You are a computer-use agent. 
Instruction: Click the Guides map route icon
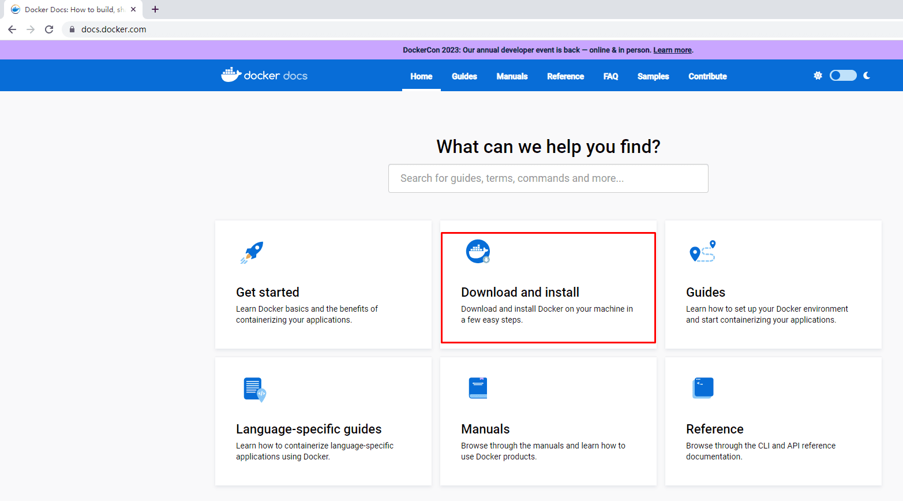pos(703,252)
